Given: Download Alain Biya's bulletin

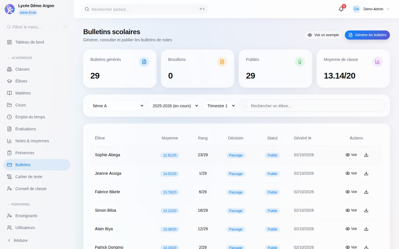Looking at the screenshot, I should tap(366, 229).
